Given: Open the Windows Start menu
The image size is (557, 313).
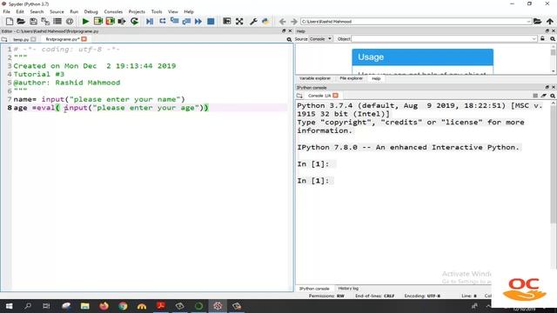Looking at the screenshot, I should tap(9, 306).
